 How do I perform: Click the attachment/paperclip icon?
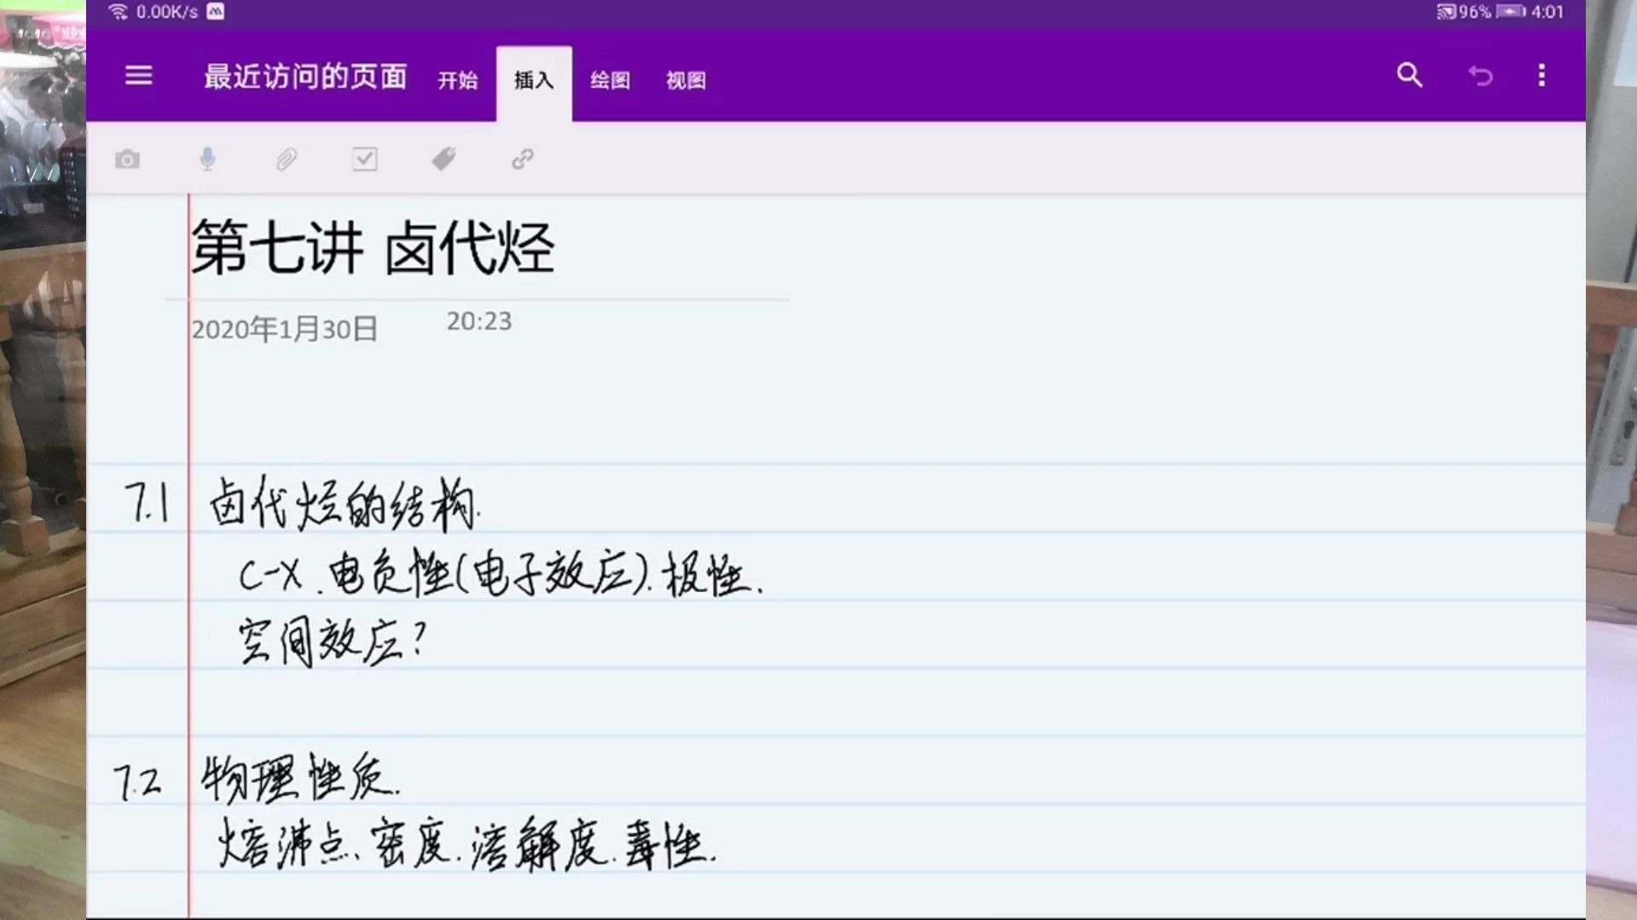tap(285, 158)
